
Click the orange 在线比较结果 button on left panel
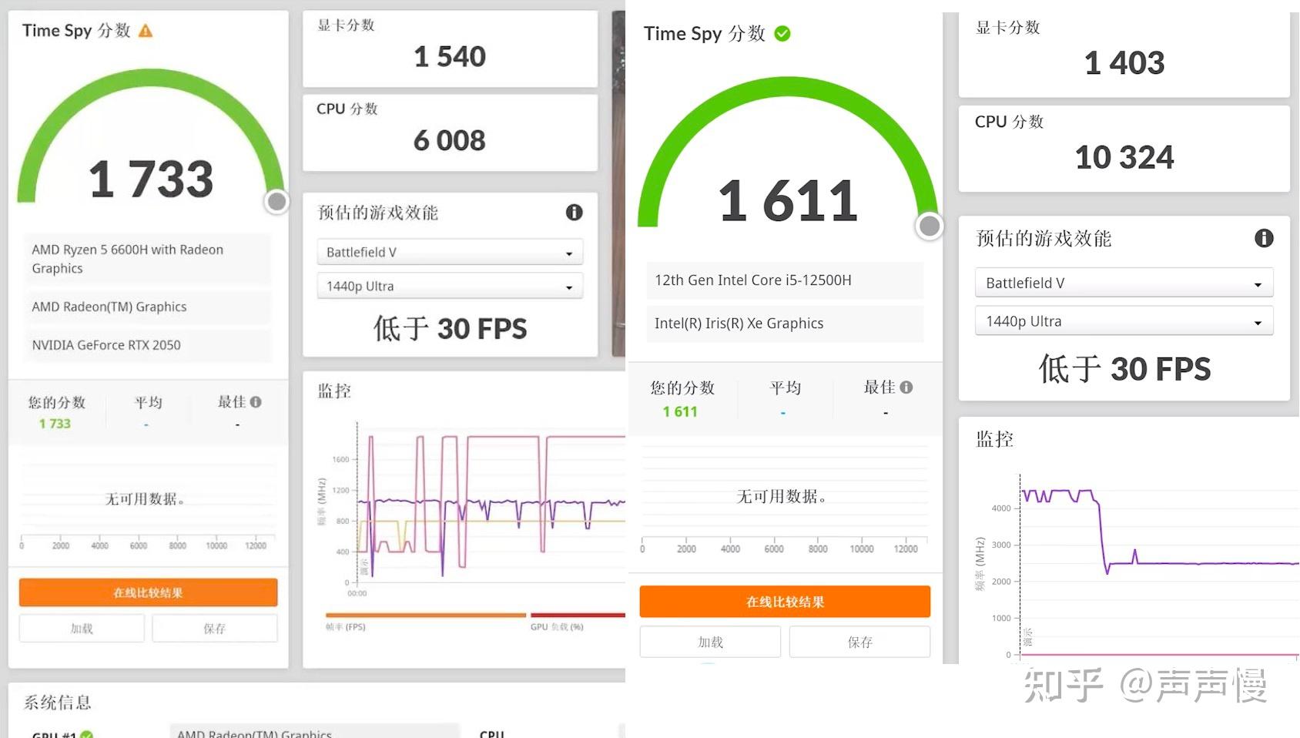click(149, 592)
